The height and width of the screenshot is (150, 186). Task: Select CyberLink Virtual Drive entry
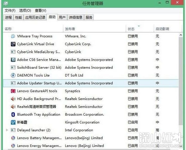pos(36,44)
